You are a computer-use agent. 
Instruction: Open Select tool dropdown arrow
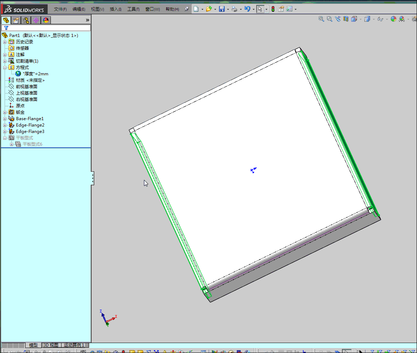click(266, 9)
